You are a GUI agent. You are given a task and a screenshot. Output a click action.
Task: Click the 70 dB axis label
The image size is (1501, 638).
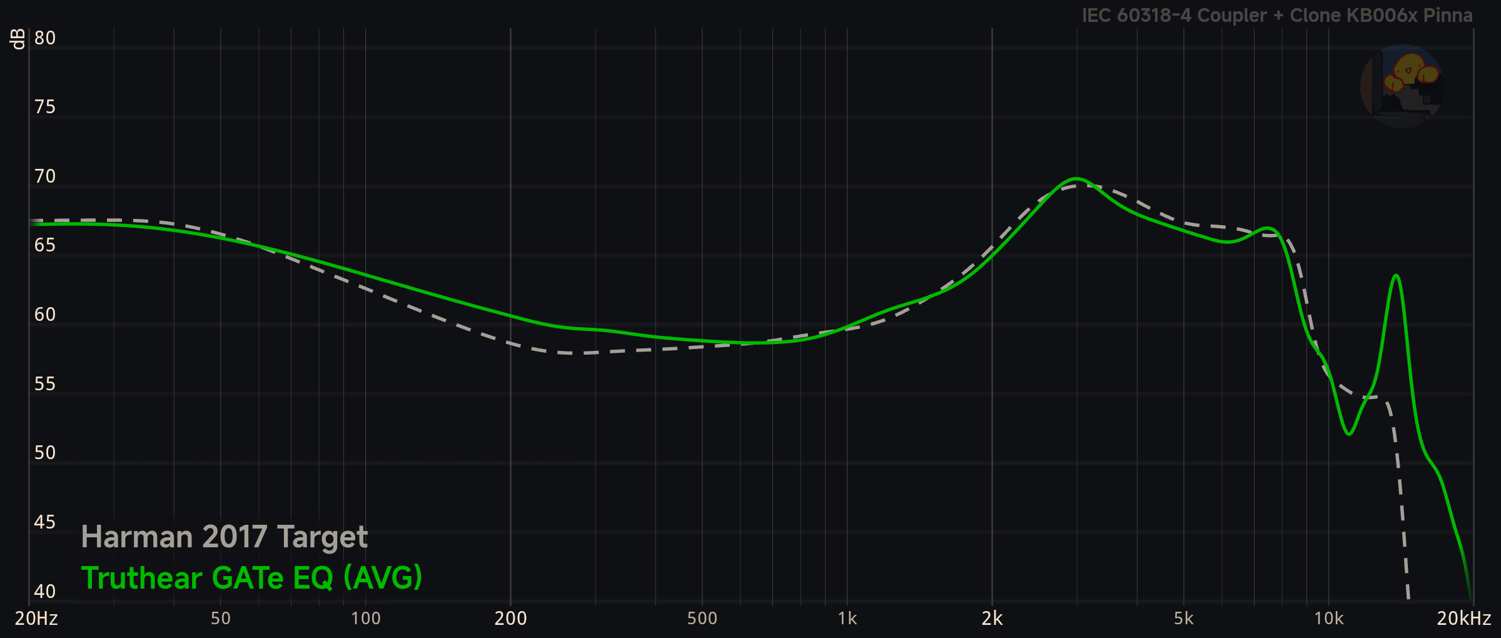click(x=45, y=176)
